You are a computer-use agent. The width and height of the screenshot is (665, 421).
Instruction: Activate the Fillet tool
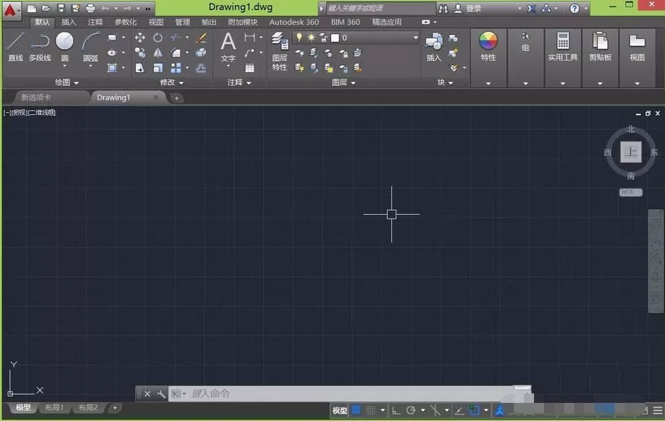[x=175, y=52]
